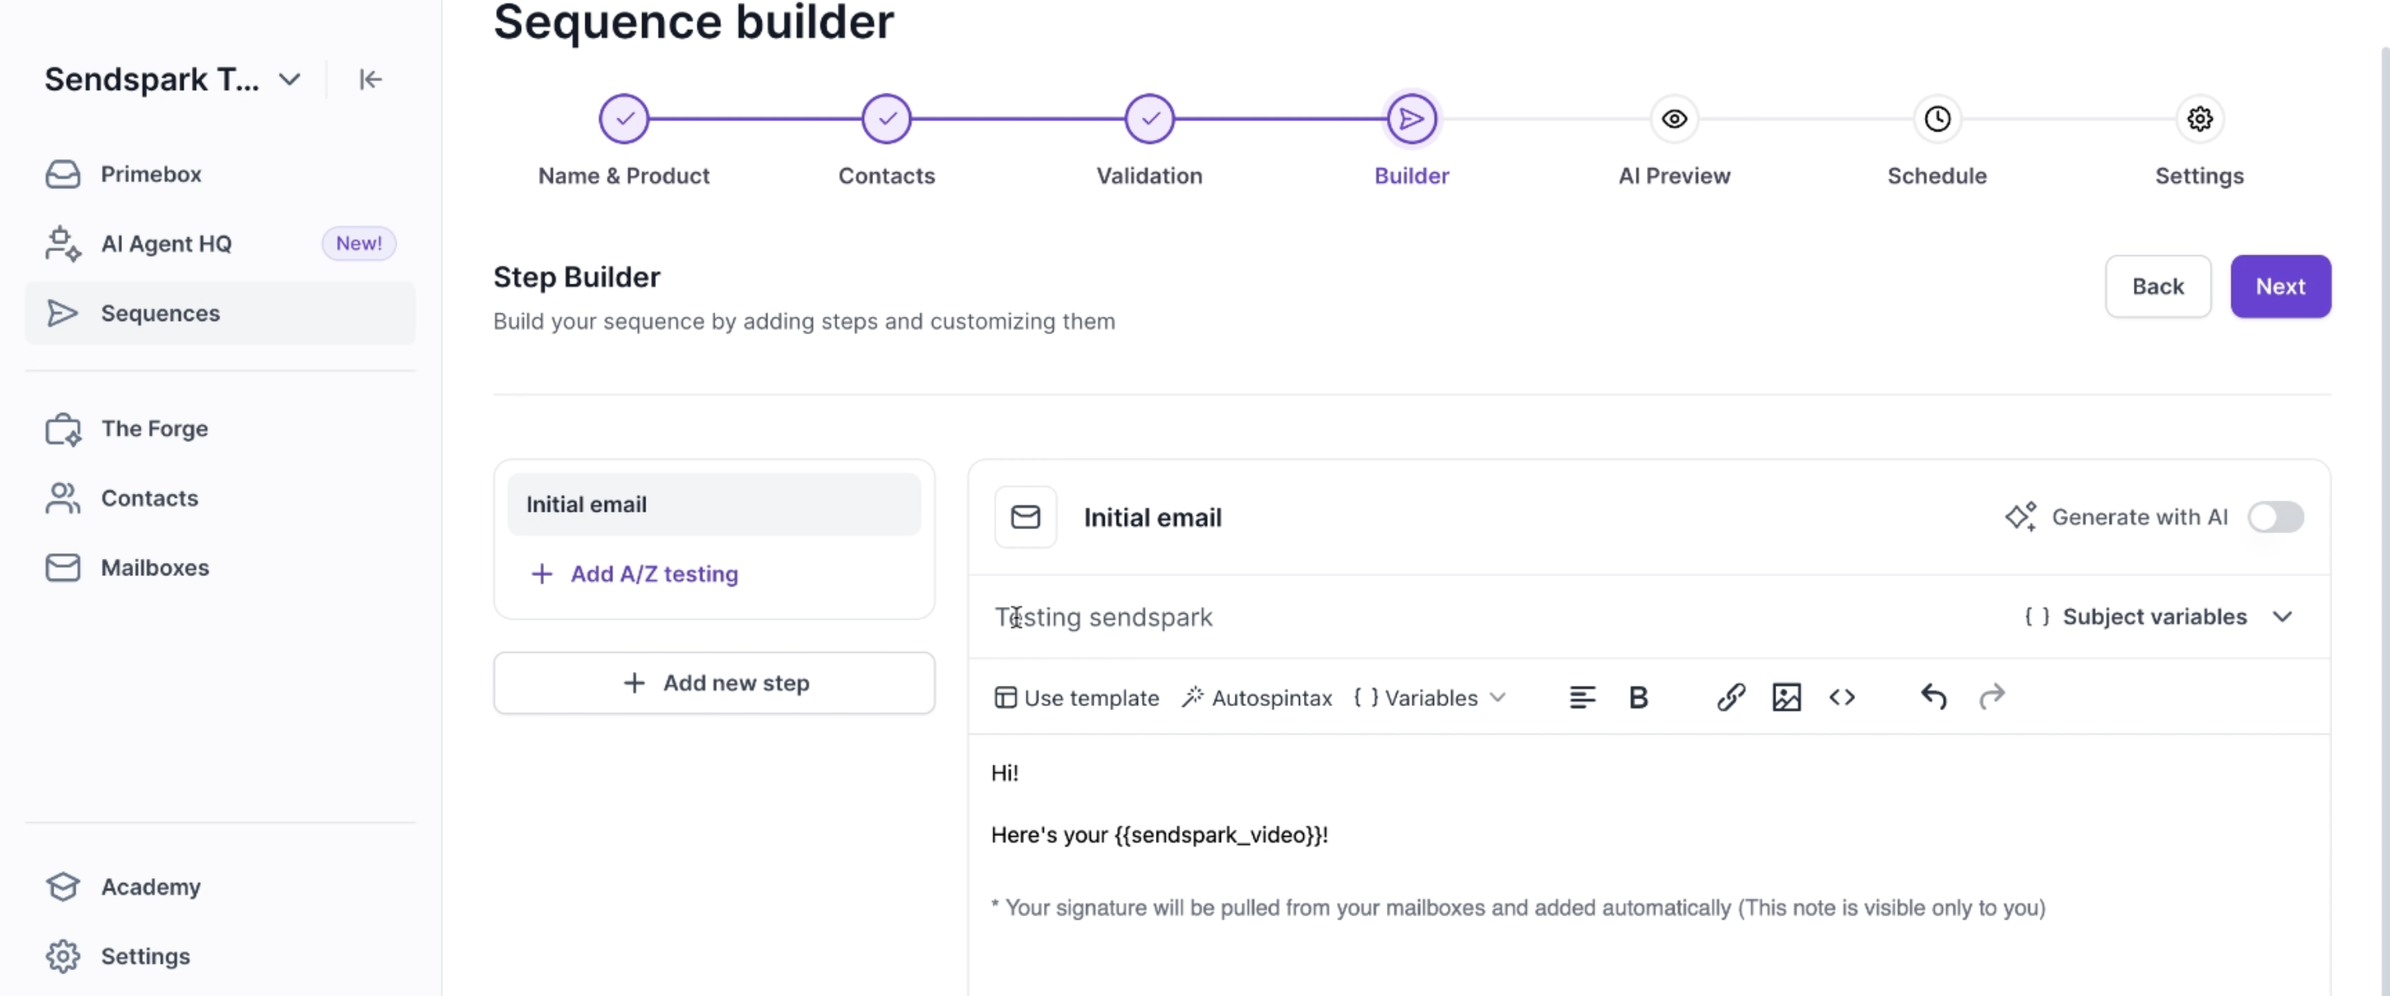Click the Settings step gear icon

2199,119
